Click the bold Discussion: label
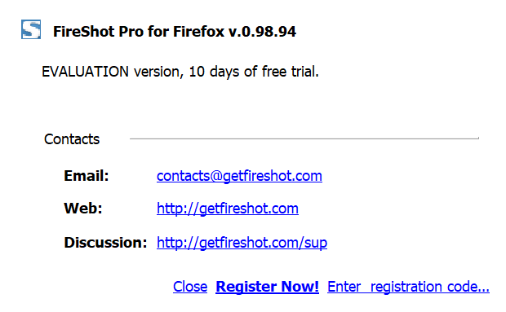The height and width of the screenshot is (312, 506). [x=105, y=243]
